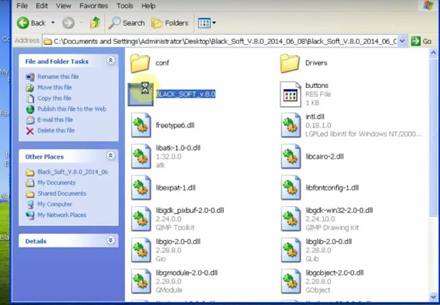
Task: Click the libexpat-1.dll file name
Action: (176, 188)
